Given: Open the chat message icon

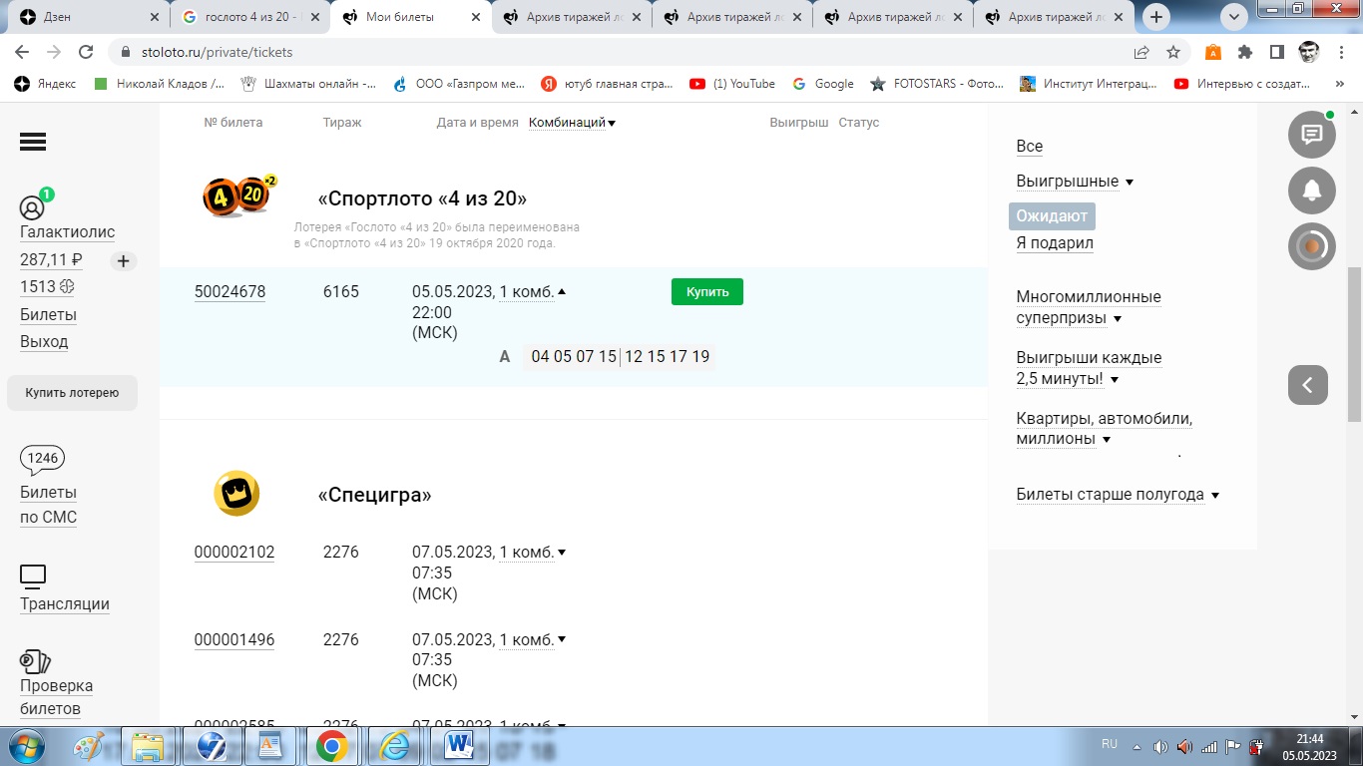Looking at the screenshot, I should (1311, 135).
